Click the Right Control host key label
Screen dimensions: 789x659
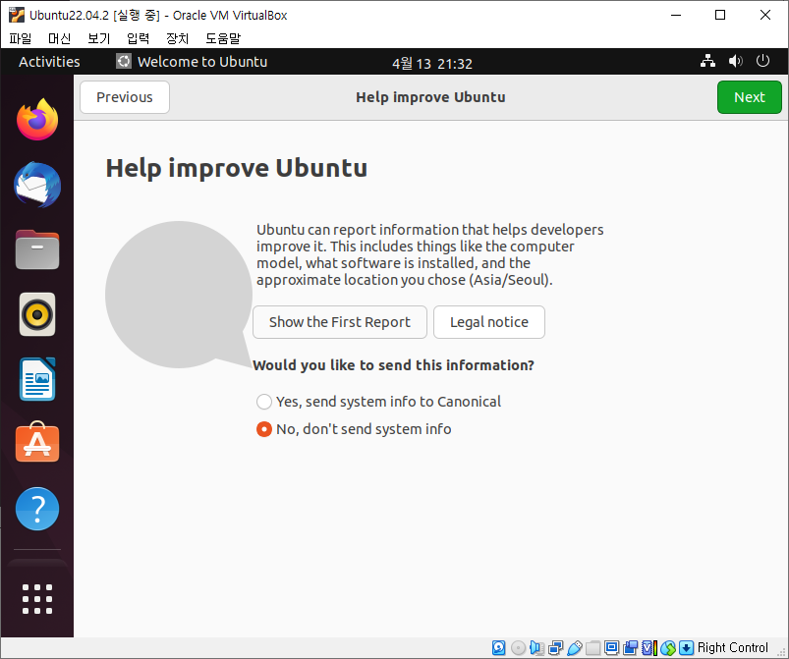pos(733,647)
